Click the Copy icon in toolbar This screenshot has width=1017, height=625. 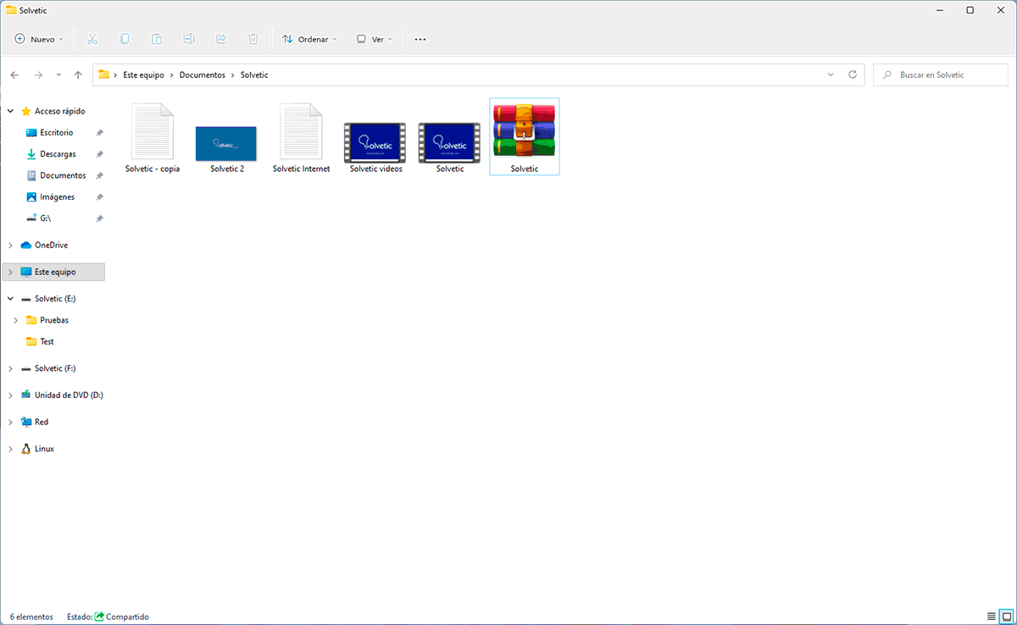click(125, 39)
